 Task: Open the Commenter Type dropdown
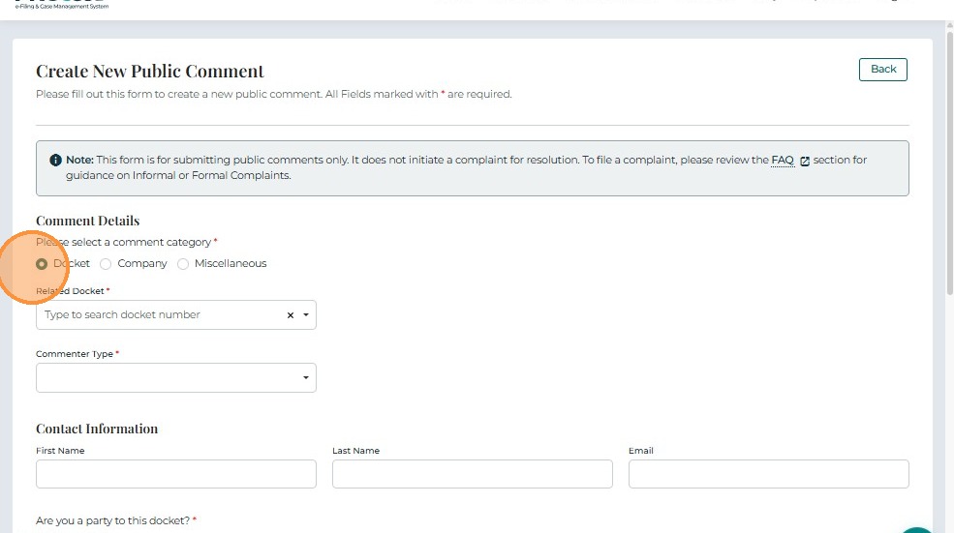176,377
